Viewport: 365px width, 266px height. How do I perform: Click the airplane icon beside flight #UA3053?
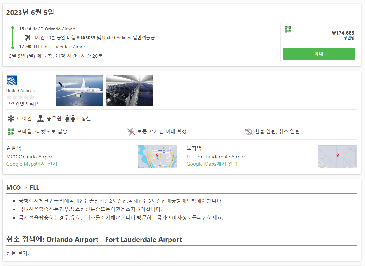click(28, 37)
